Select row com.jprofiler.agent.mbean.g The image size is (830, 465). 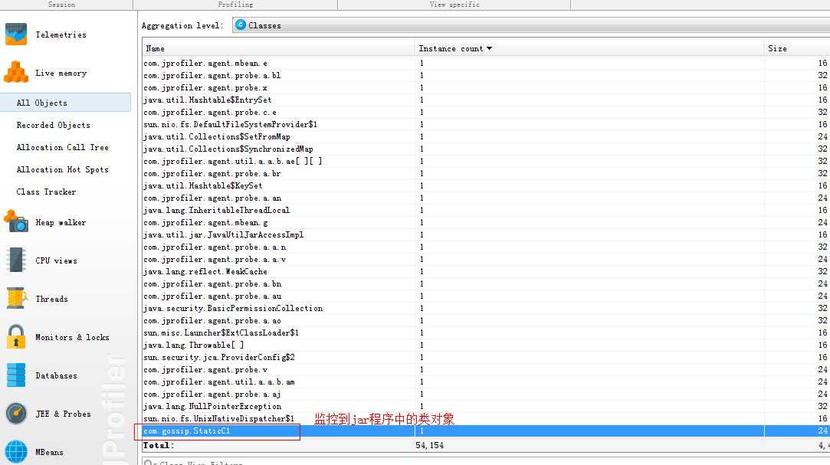point(486,222)
